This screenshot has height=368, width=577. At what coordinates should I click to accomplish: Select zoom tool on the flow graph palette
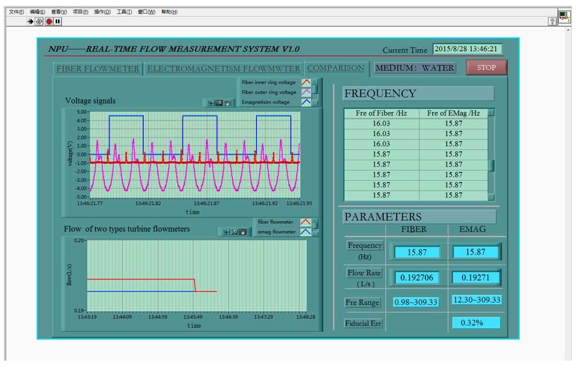pos(234,232)
